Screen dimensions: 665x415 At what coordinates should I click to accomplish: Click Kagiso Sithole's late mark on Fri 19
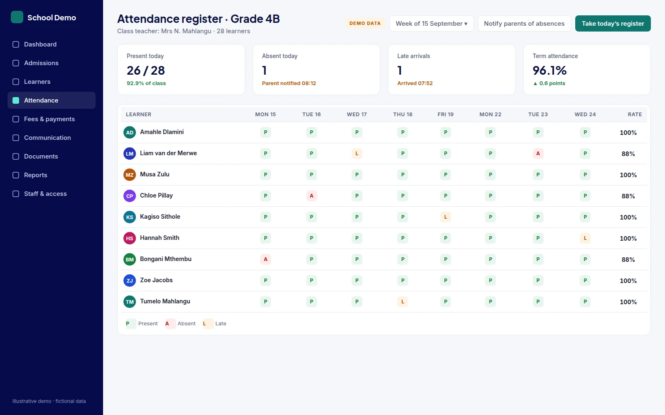[446, 217]
